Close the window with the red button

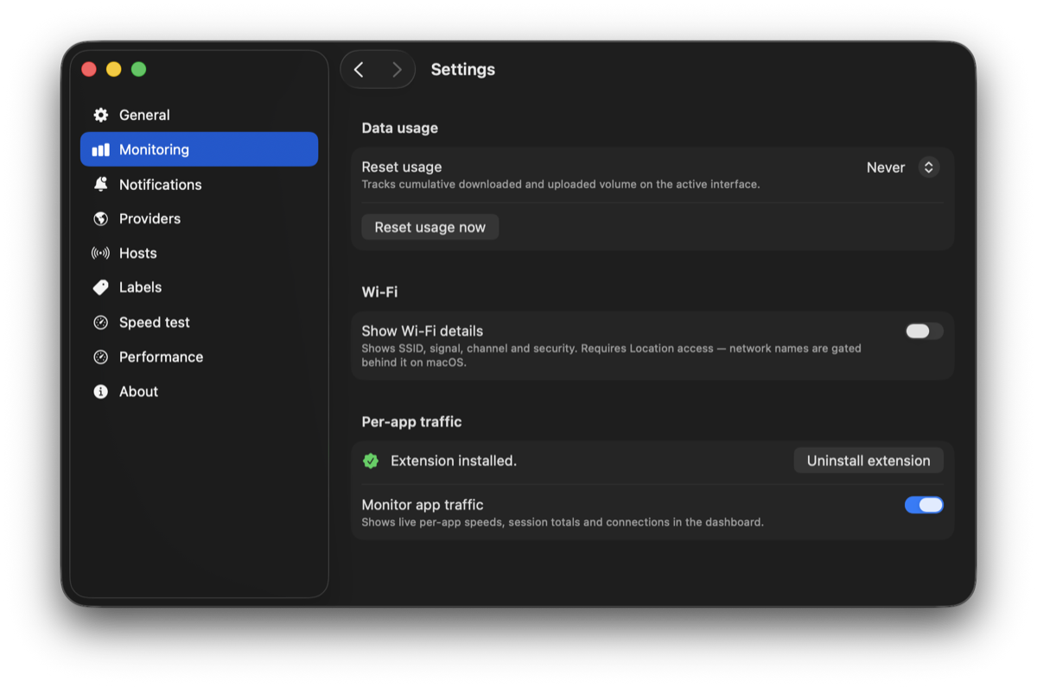pos(89,69)
